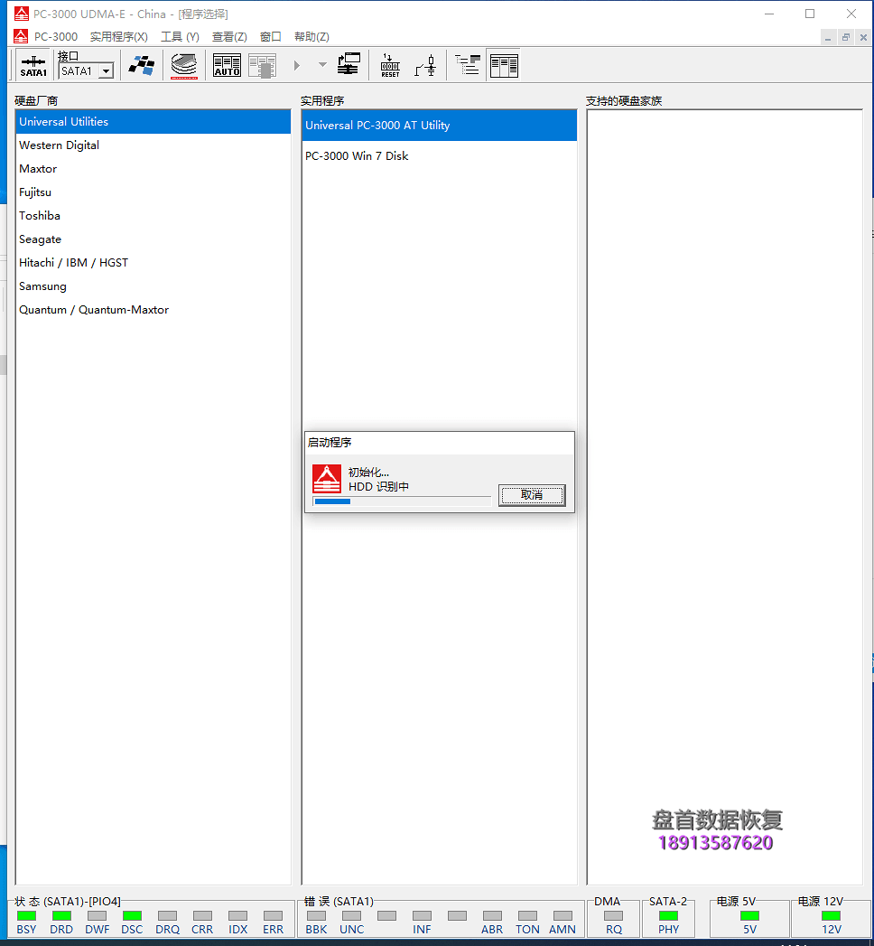
Task: Select Universal Utilities vendor
Action: point(153,122)
